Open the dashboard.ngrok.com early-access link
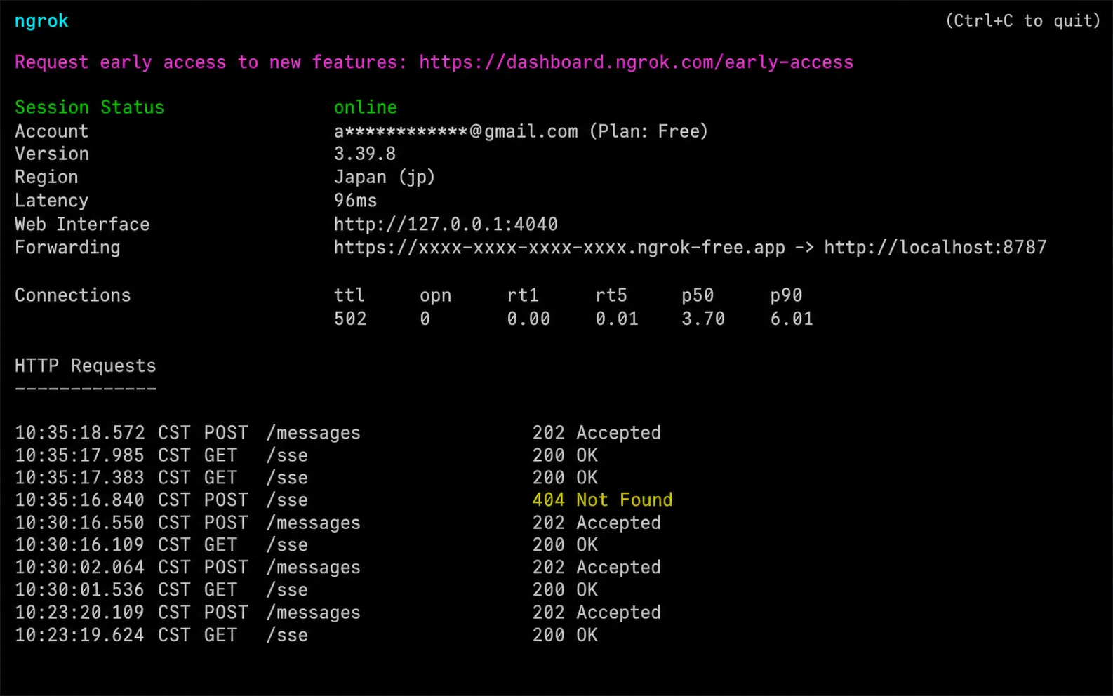Viewport: 1113px width, 696px height. [x=636, y=62]
